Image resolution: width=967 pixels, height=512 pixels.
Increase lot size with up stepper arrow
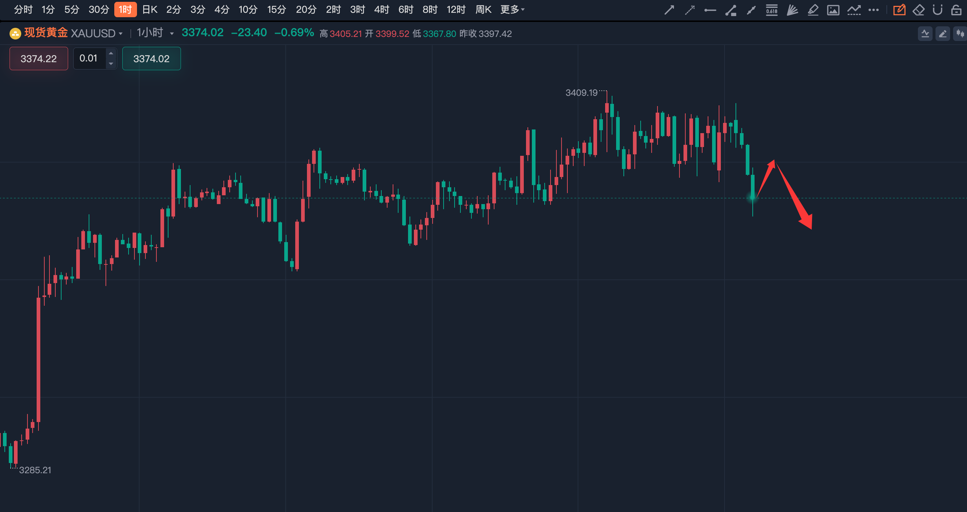pyautogui.click(x=111, y=54)
